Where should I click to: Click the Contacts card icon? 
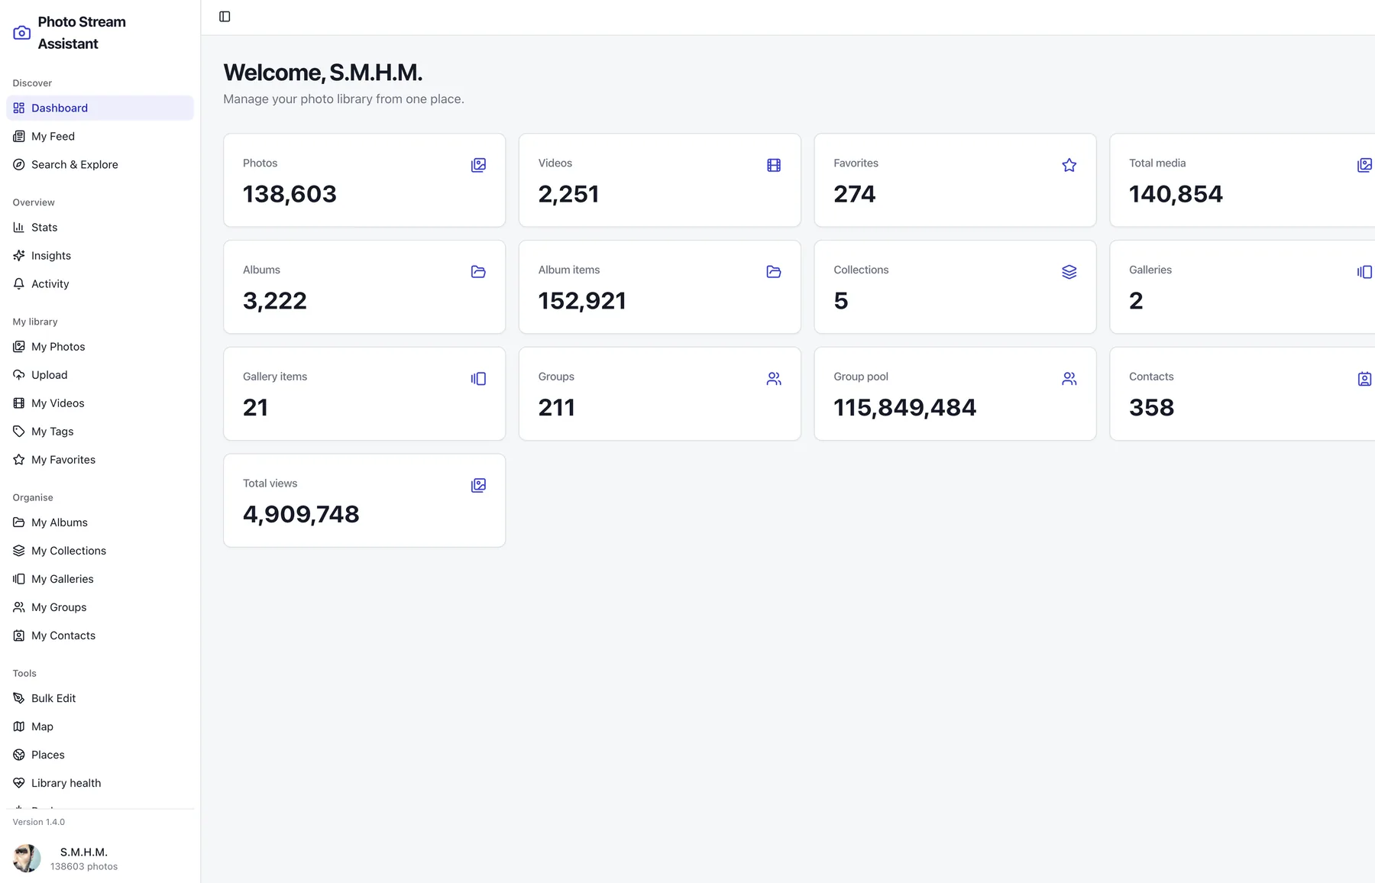[x=1364, y=379]
